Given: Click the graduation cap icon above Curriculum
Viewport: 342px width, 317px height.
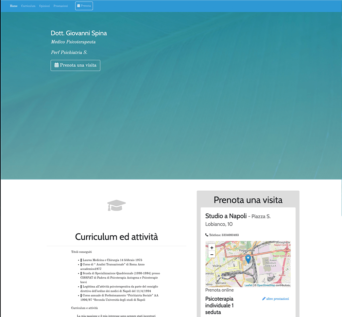Looking at the screenshot, I should click(x=116, y=205).
